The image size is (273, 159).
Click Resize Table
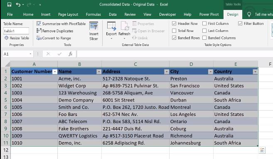click(x=17, y=38)
